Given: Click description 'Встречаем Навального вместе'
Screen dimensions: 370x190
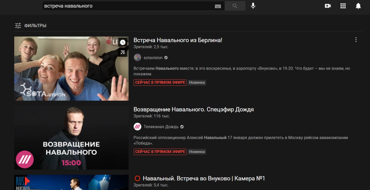Looking at the screenshot, I should coord(242,71).
